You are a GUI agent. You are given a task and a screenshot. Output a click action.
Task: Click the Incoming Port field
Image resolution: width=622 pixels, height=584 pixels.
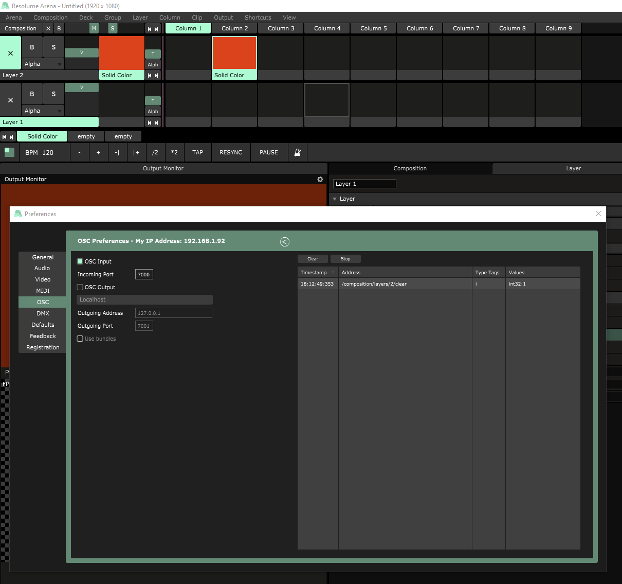(144, 274)
